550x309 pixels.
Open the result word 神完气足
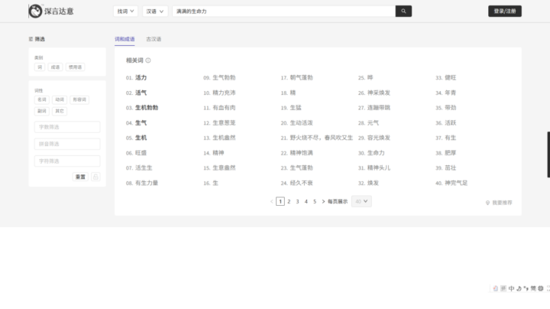[x=456, y=183]
